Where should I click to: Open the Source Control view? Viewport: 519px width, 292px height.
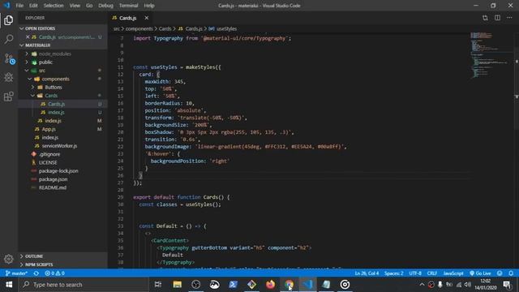pyautogui.click(x=9, y=59)
